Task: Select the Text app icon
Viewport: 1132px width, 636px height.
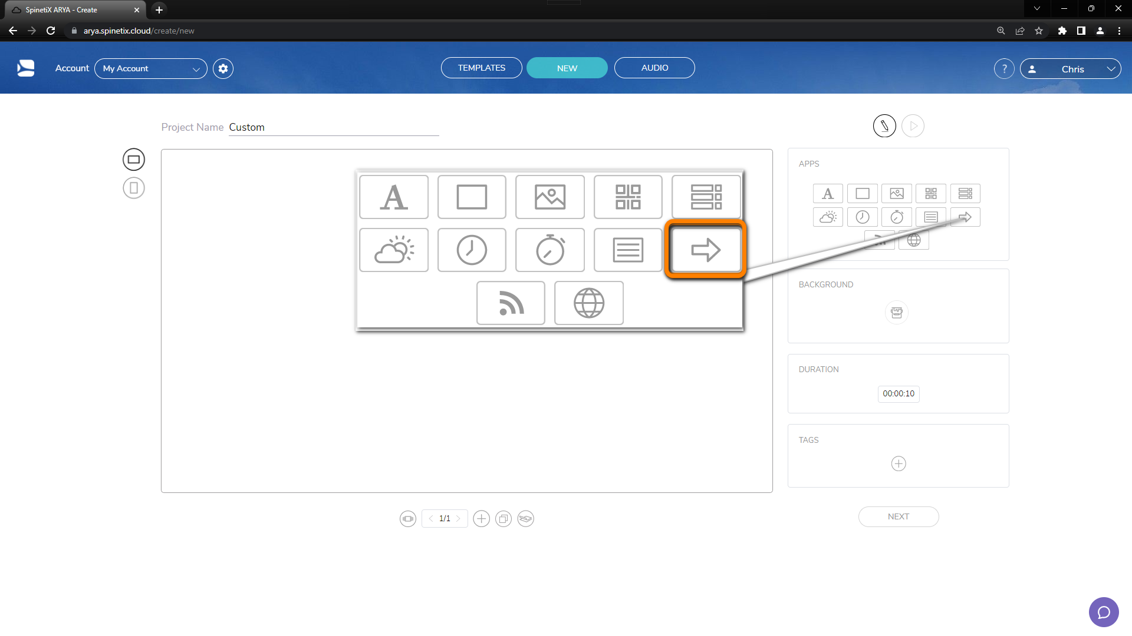Action: point(393,197)
